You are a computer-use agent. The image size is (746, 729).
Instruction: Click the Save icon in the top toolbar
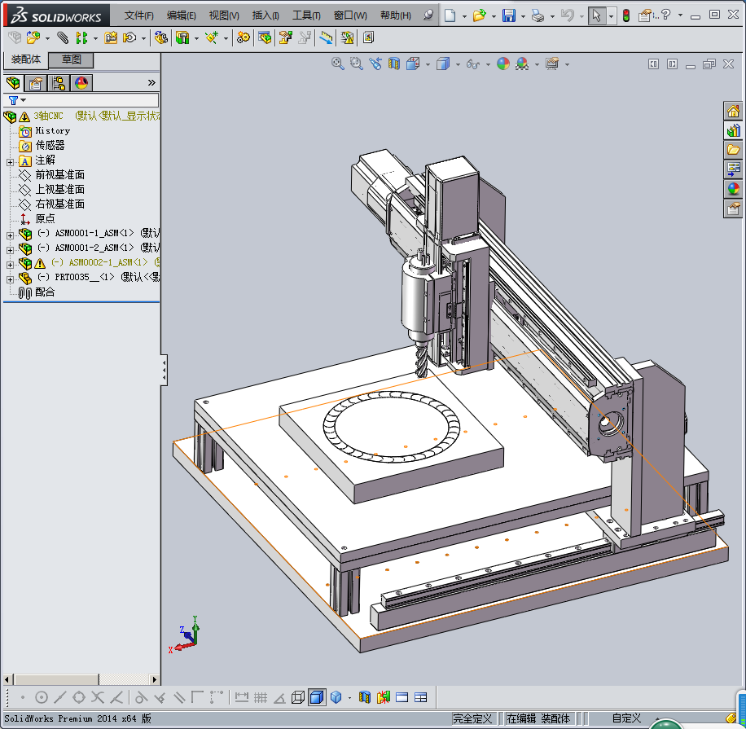coord(508,15)
